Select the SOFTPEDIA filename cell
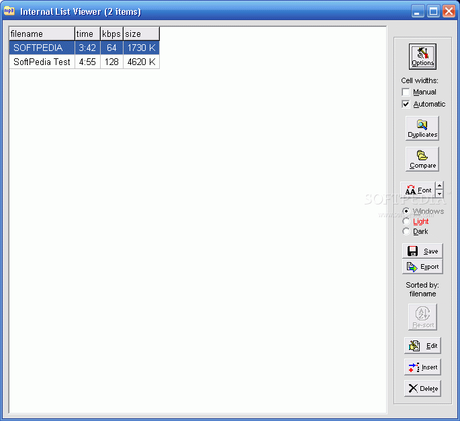460x421 pixels. [x=42, y=48]
